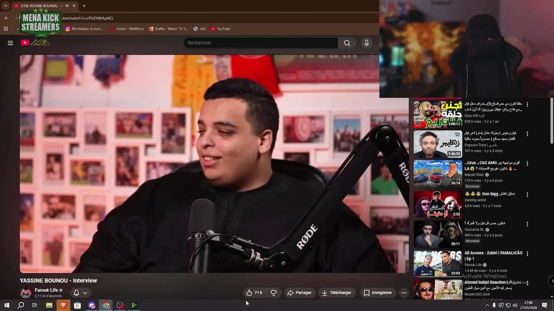Open Microsoft Store from the taskbar

click(x=77, y=305)
